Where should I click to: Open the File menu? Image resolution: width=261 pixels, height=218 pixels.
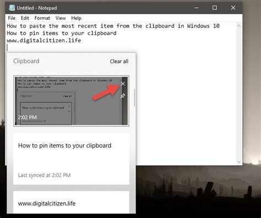12,18
